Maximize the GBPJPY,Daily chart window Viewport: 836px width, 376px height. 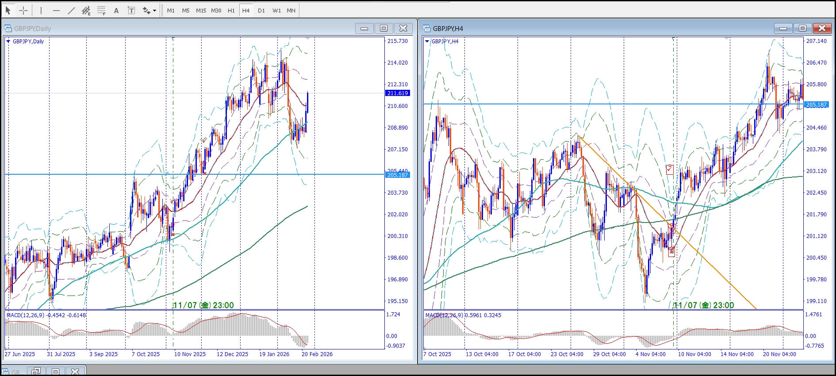383,28
